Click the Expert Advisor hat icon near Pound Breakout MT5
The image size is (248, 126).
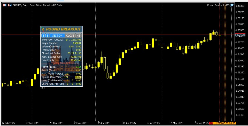pos(232,5)
